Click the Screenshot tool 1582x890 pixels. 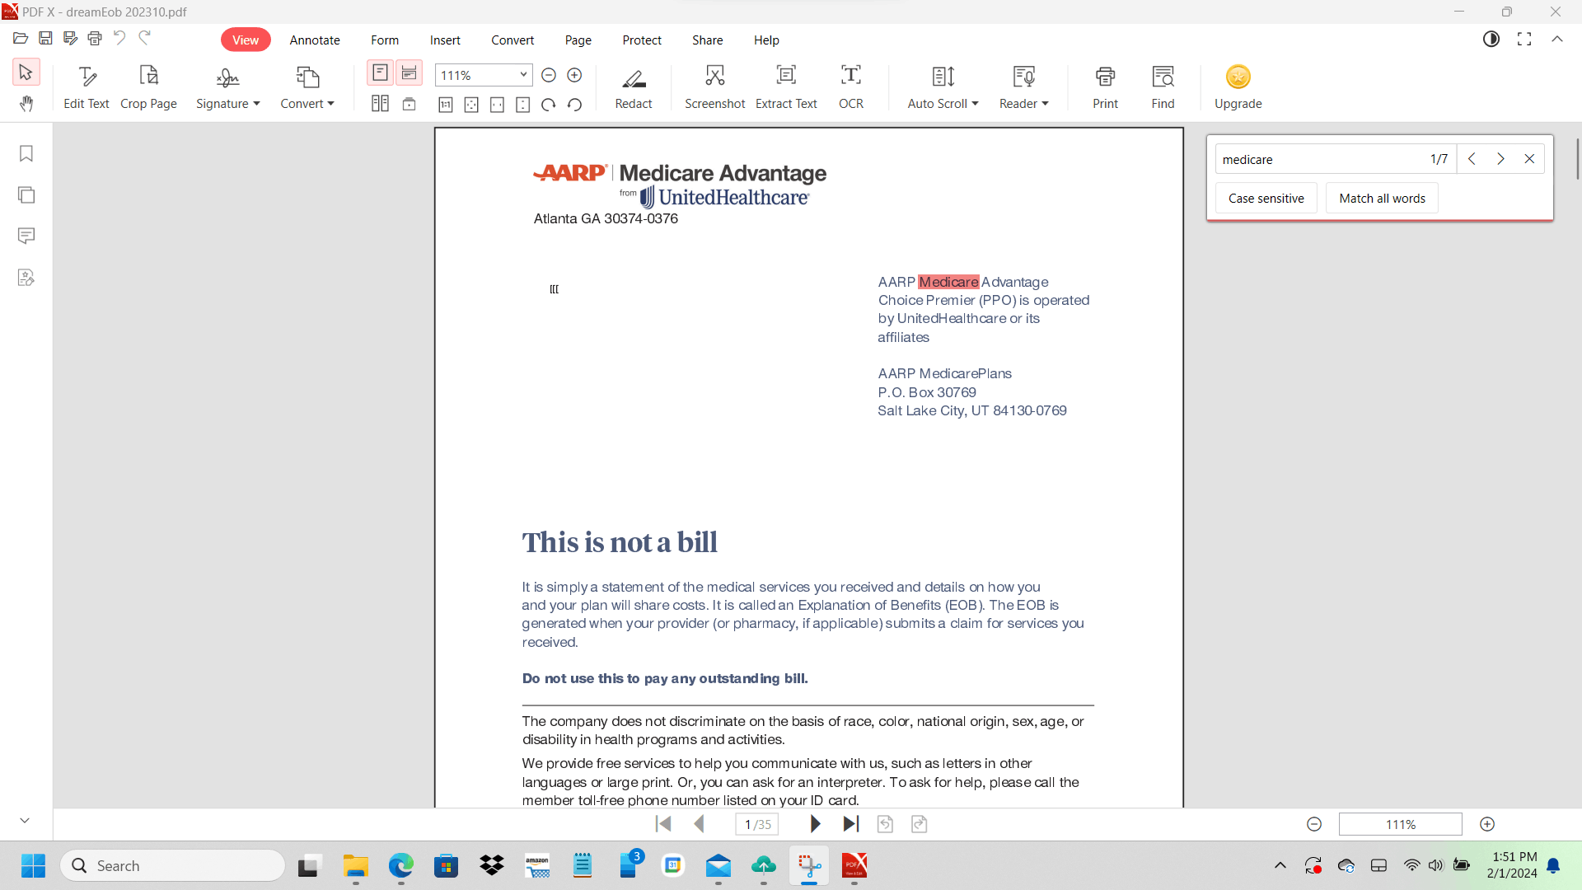[714, 87]
